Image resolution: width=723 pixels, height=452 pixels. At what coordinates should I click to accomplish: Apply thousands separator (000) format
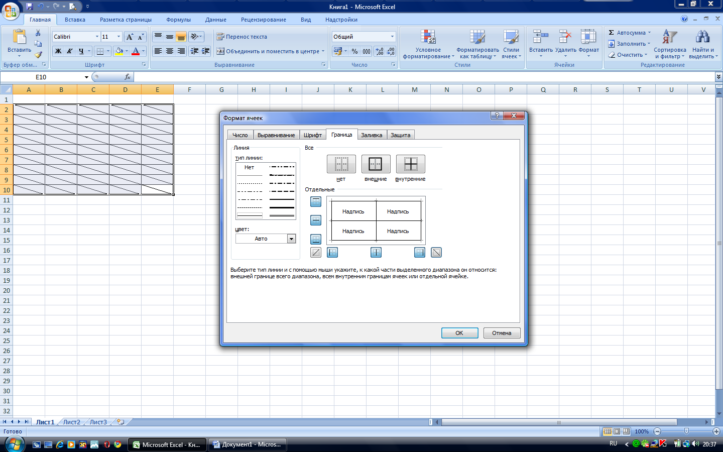pos(367,51)
